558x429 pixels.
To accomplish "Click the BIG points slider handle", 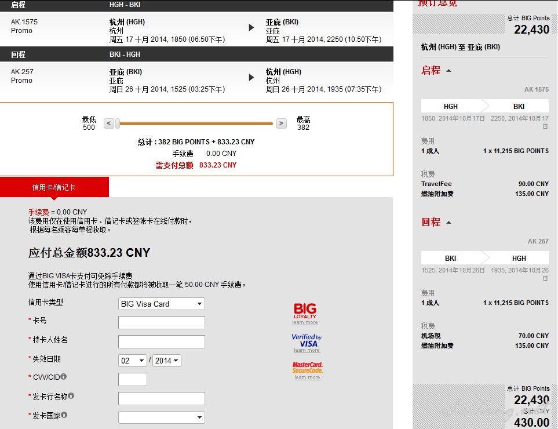I will [x=118, y=123].
